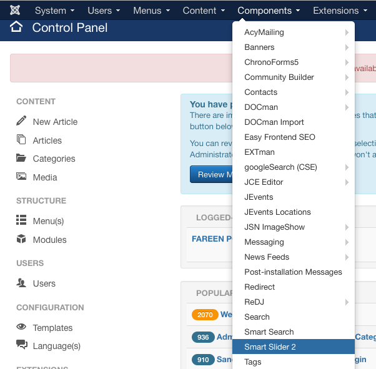Open the Users top menu

coord(104,11)
